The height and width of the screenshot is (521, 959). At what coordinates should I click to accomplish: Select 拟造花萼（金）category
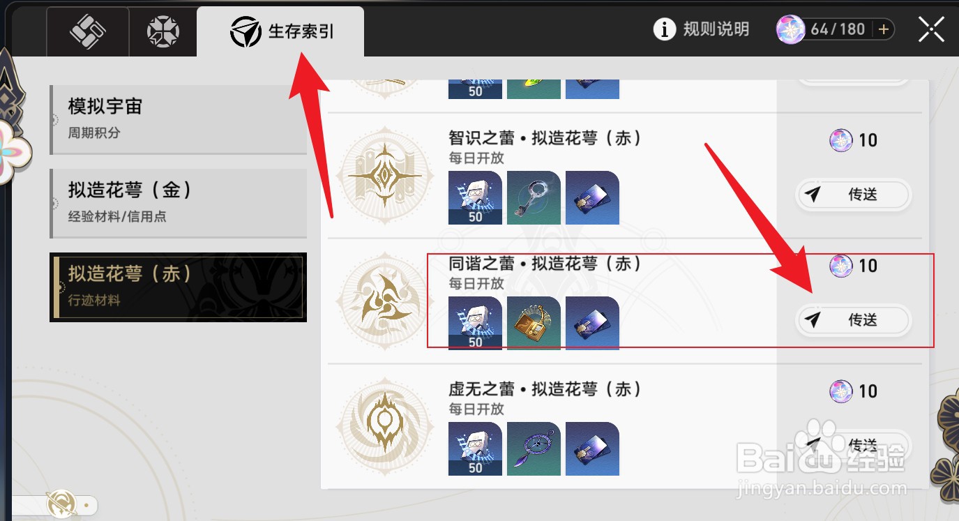click(179, 203)
